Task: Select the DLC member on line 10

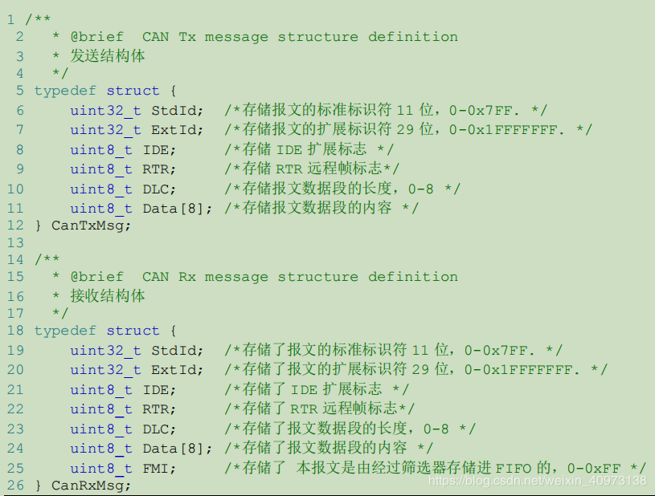Action: coord(159,189)
